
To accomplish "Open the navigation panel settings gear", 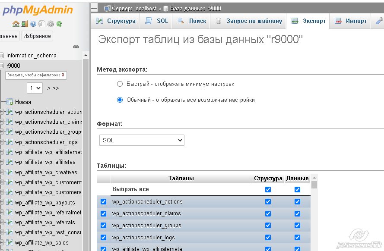I will click(51, 24).
